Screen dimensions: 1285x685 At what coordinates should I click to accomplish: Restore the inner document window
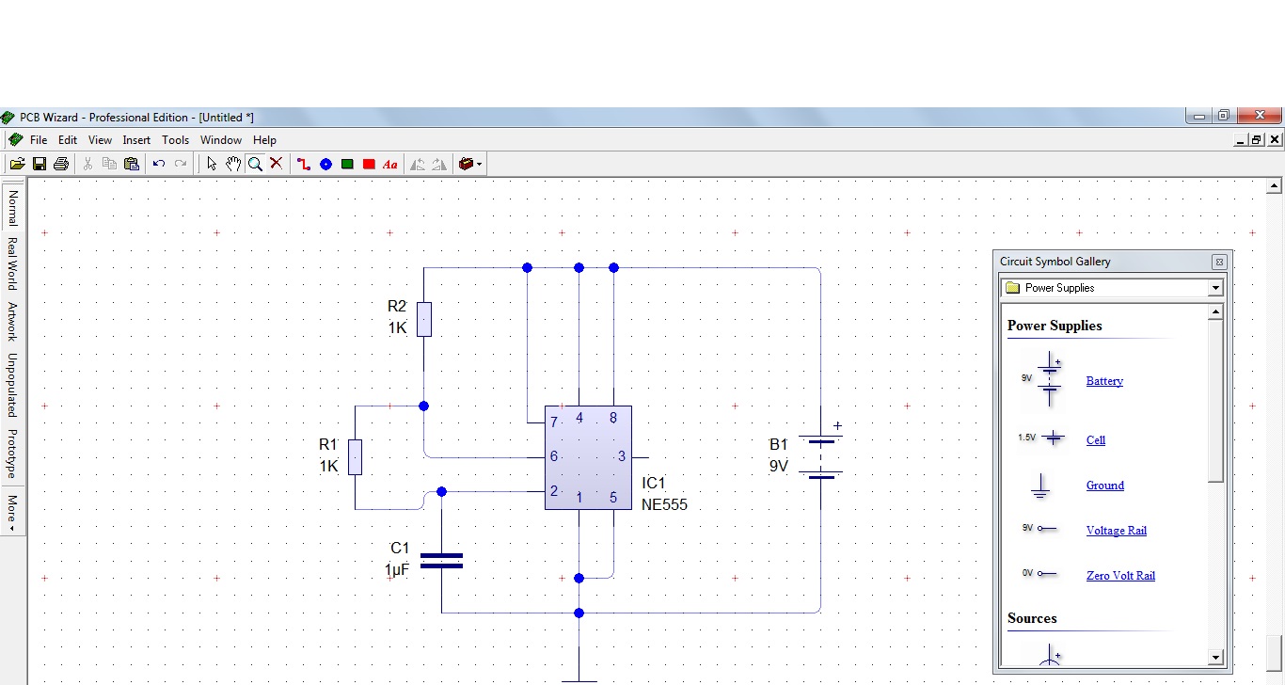coord(1257,139)
